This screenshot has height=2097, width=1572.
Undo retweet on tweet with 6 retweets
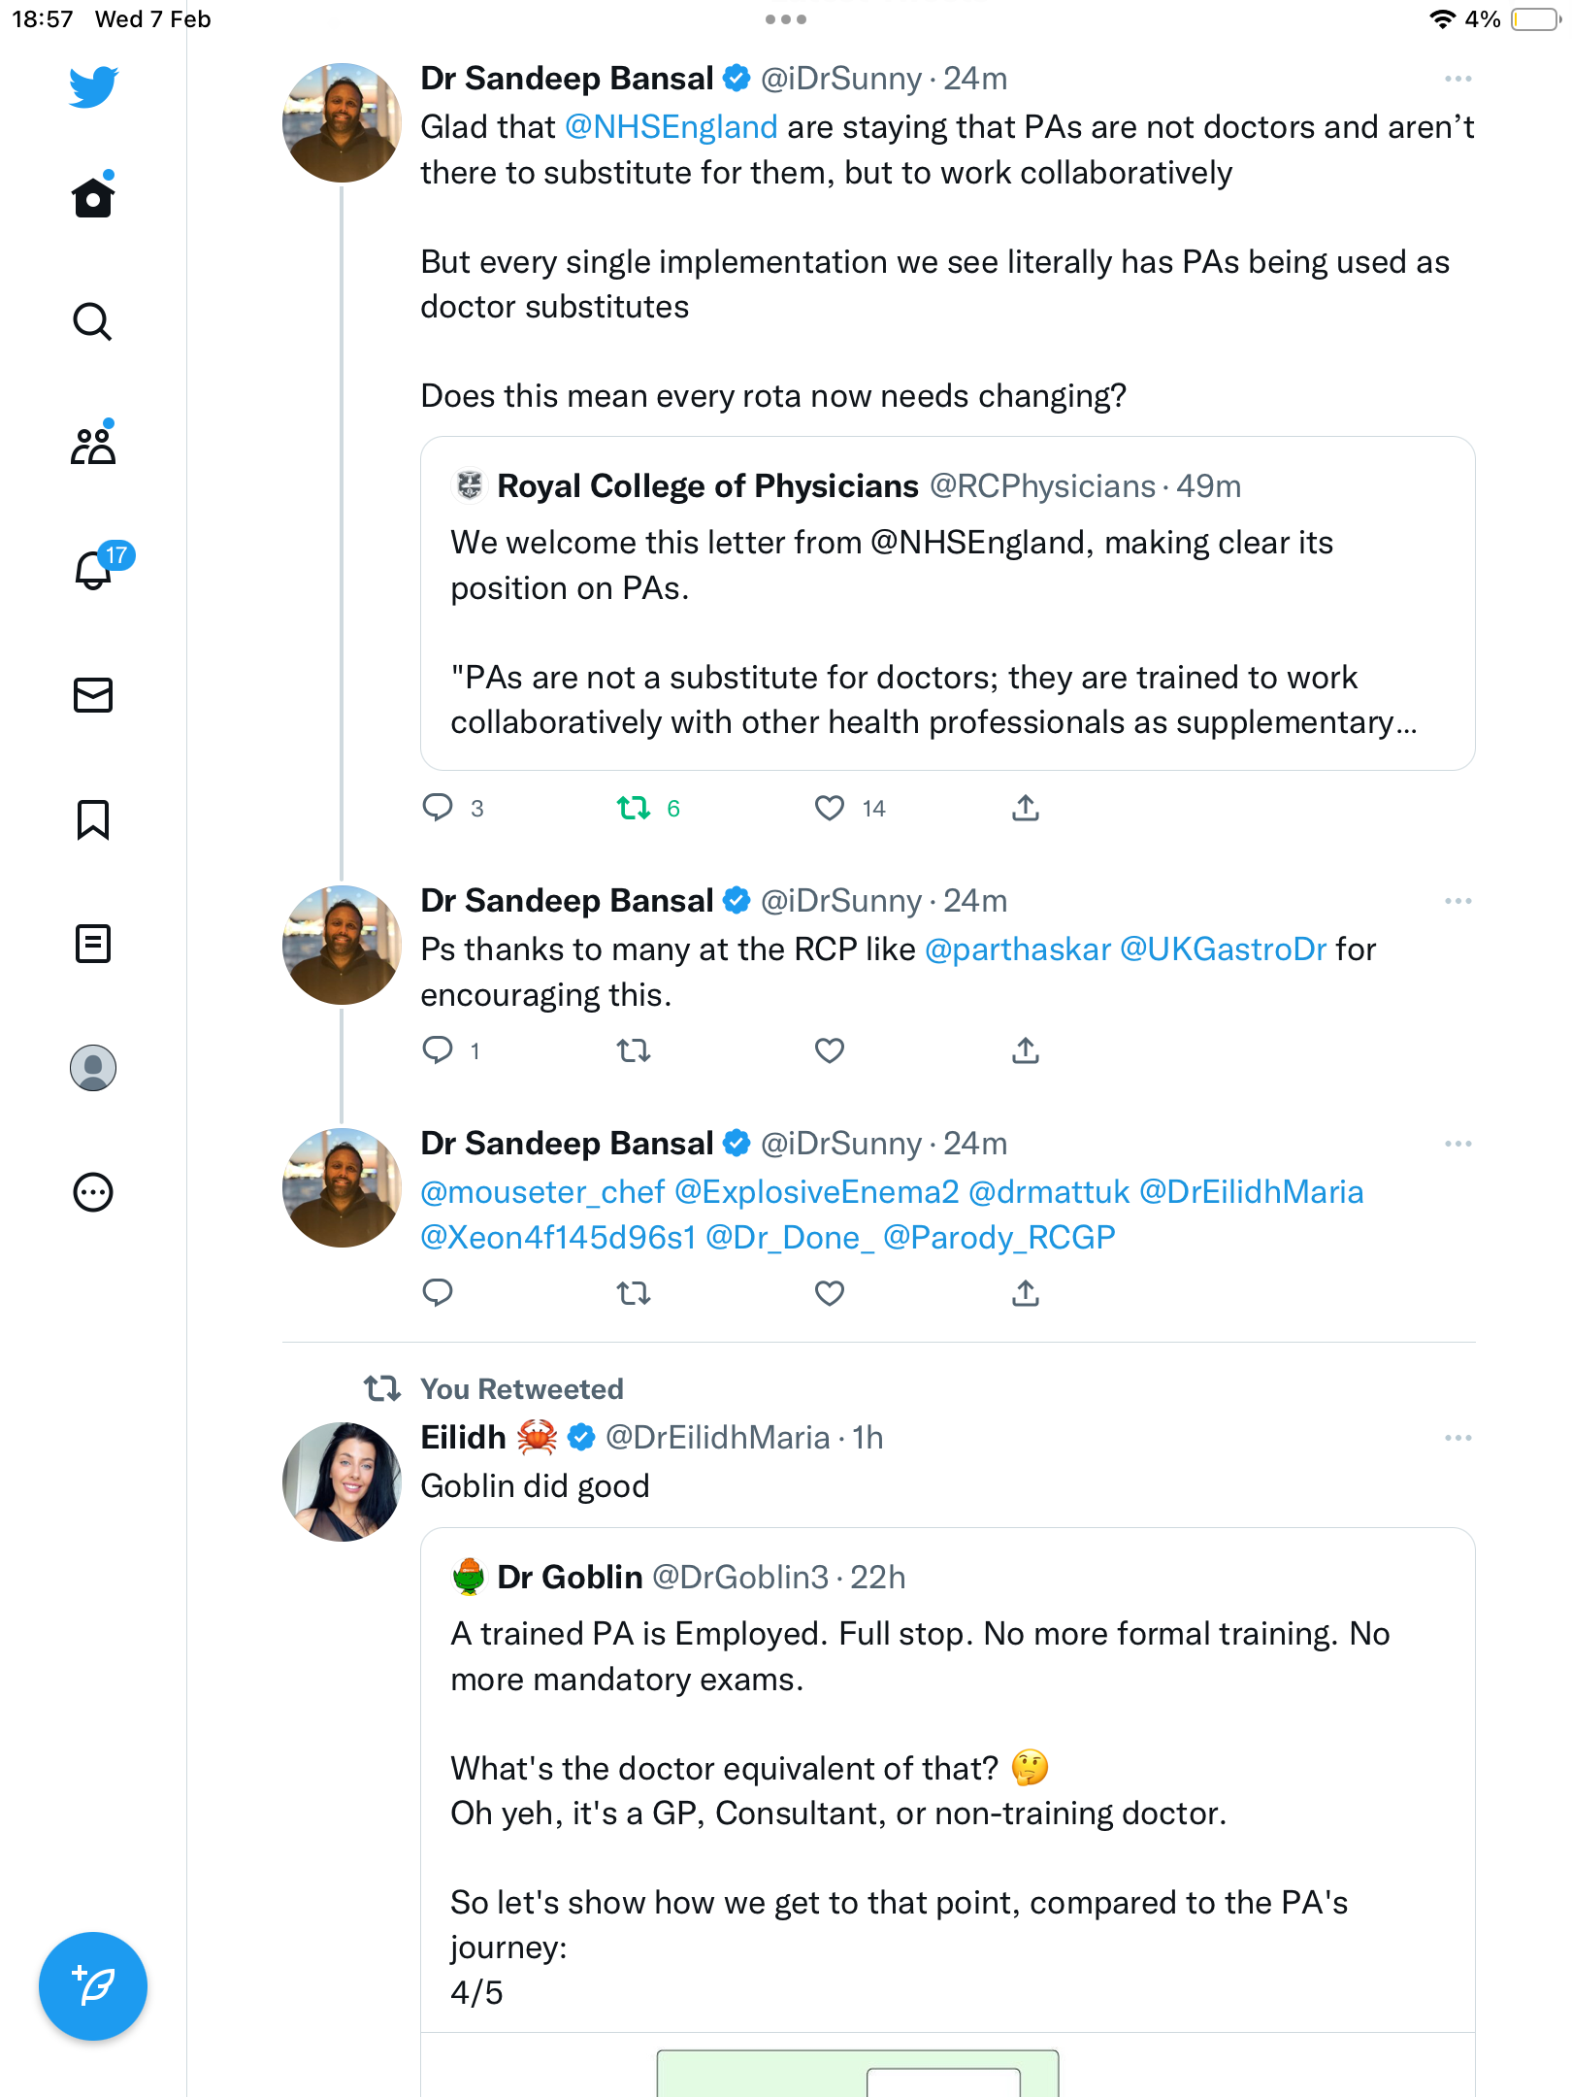[634, 808]
